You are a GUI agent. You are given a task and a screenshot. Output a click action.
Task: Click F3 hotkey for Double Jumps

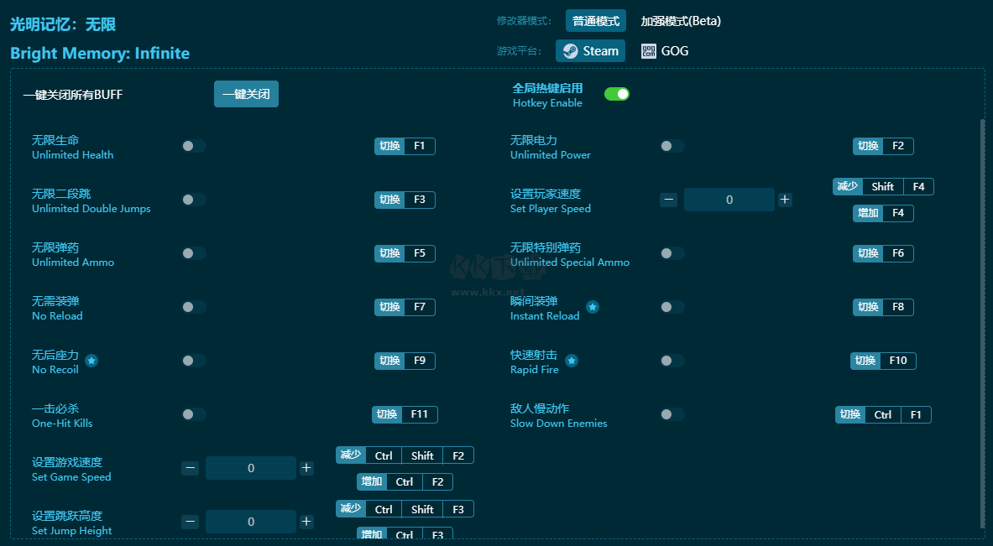pyautogui.click(x=405, y=200)
